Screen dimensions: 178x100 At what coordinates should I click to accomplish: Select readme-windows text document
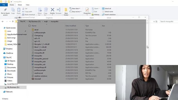coord(41,76)
